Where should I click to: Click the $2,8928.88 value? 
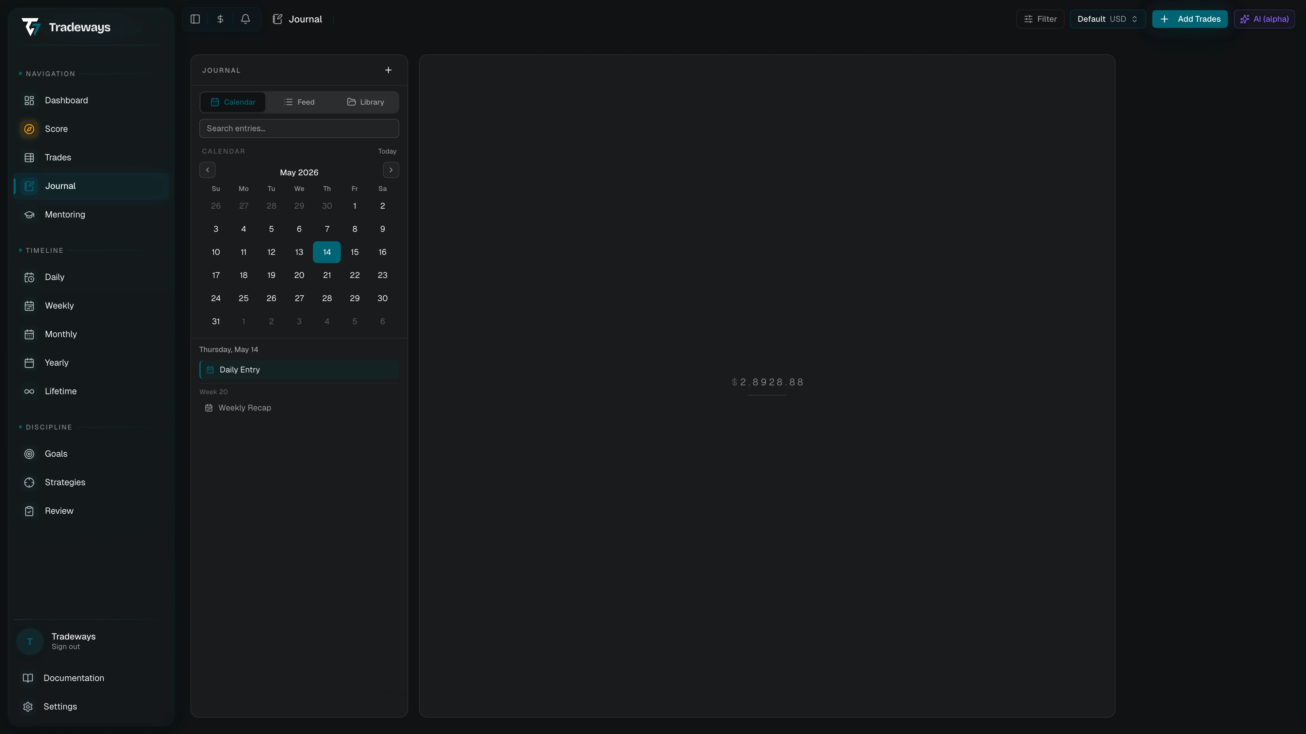768,382
